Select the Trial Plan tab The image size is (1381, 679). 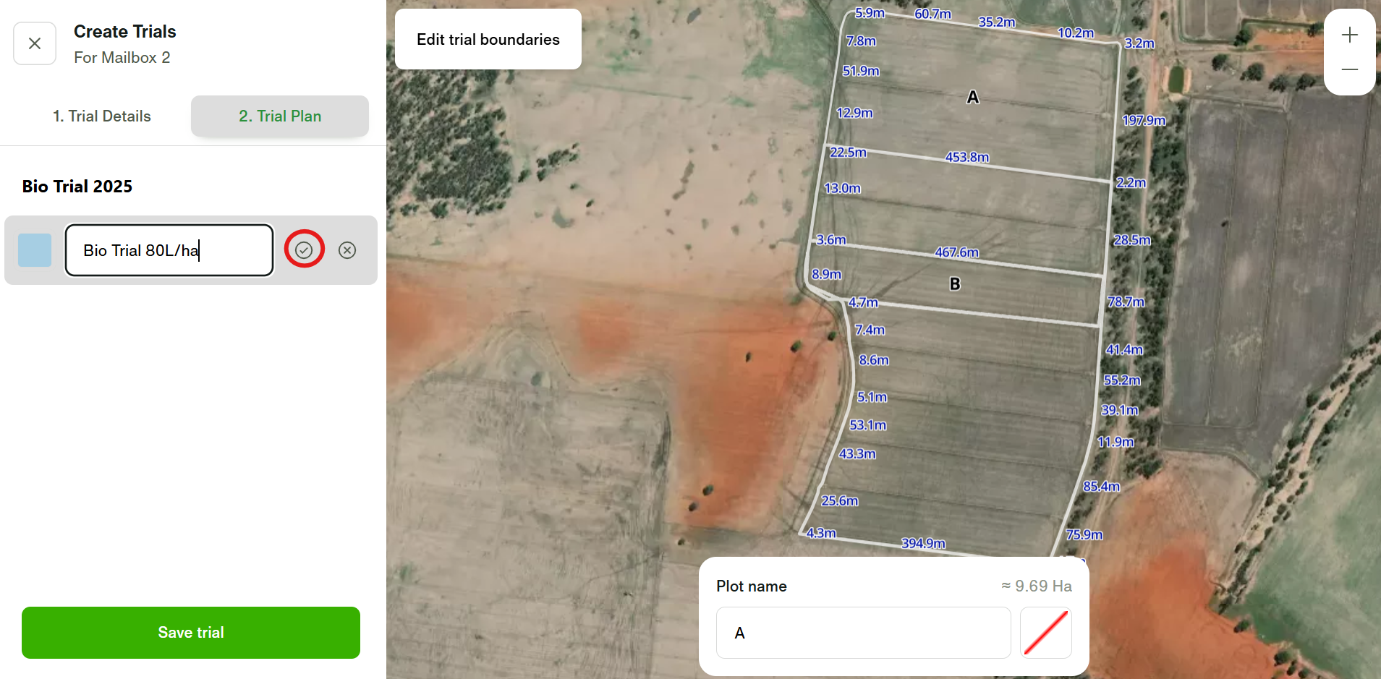click(280, 116)
